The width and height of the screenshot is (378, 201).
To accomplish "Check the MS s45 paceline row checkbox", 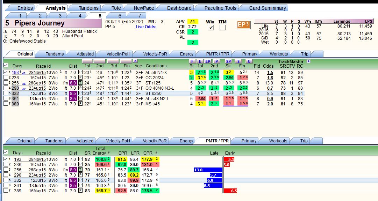I will 6,104.
